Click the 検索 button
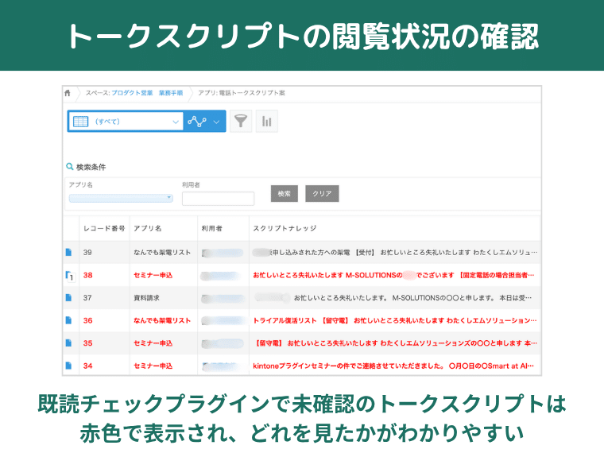Screen dimensions: 604x453 (285, 193)
